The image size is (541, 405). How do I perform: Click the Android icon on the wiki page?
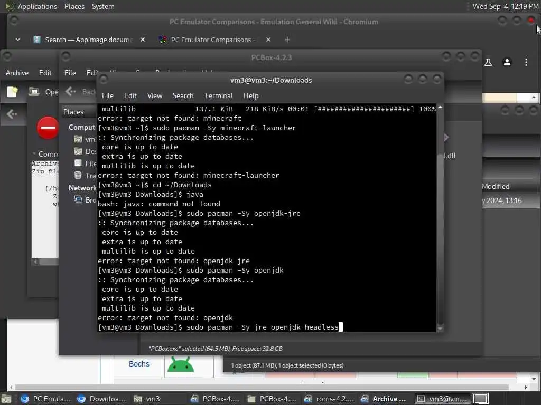[x=181, y=365]
